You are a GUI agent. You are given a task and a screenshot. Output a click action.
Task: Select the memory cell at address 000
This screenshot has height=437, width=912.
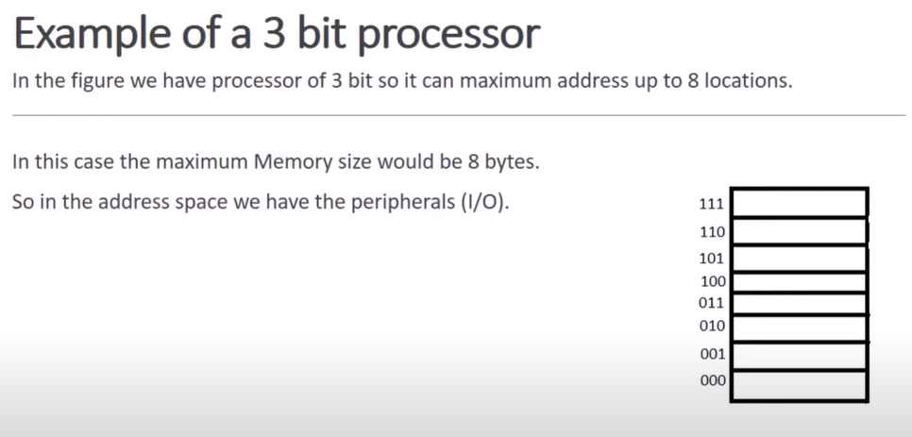pos(800,385)
